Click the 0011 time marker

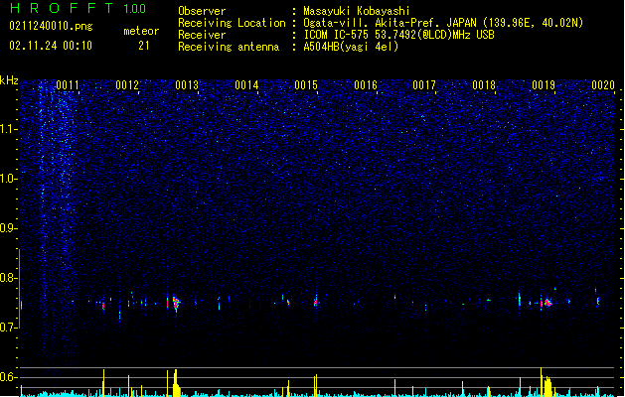point(68,85)
